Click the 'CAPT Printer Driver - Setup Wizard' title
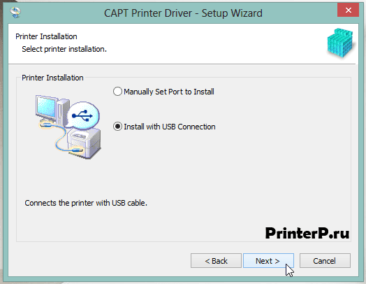The width and height of the screenshot is (366, 284). point(183,13)
